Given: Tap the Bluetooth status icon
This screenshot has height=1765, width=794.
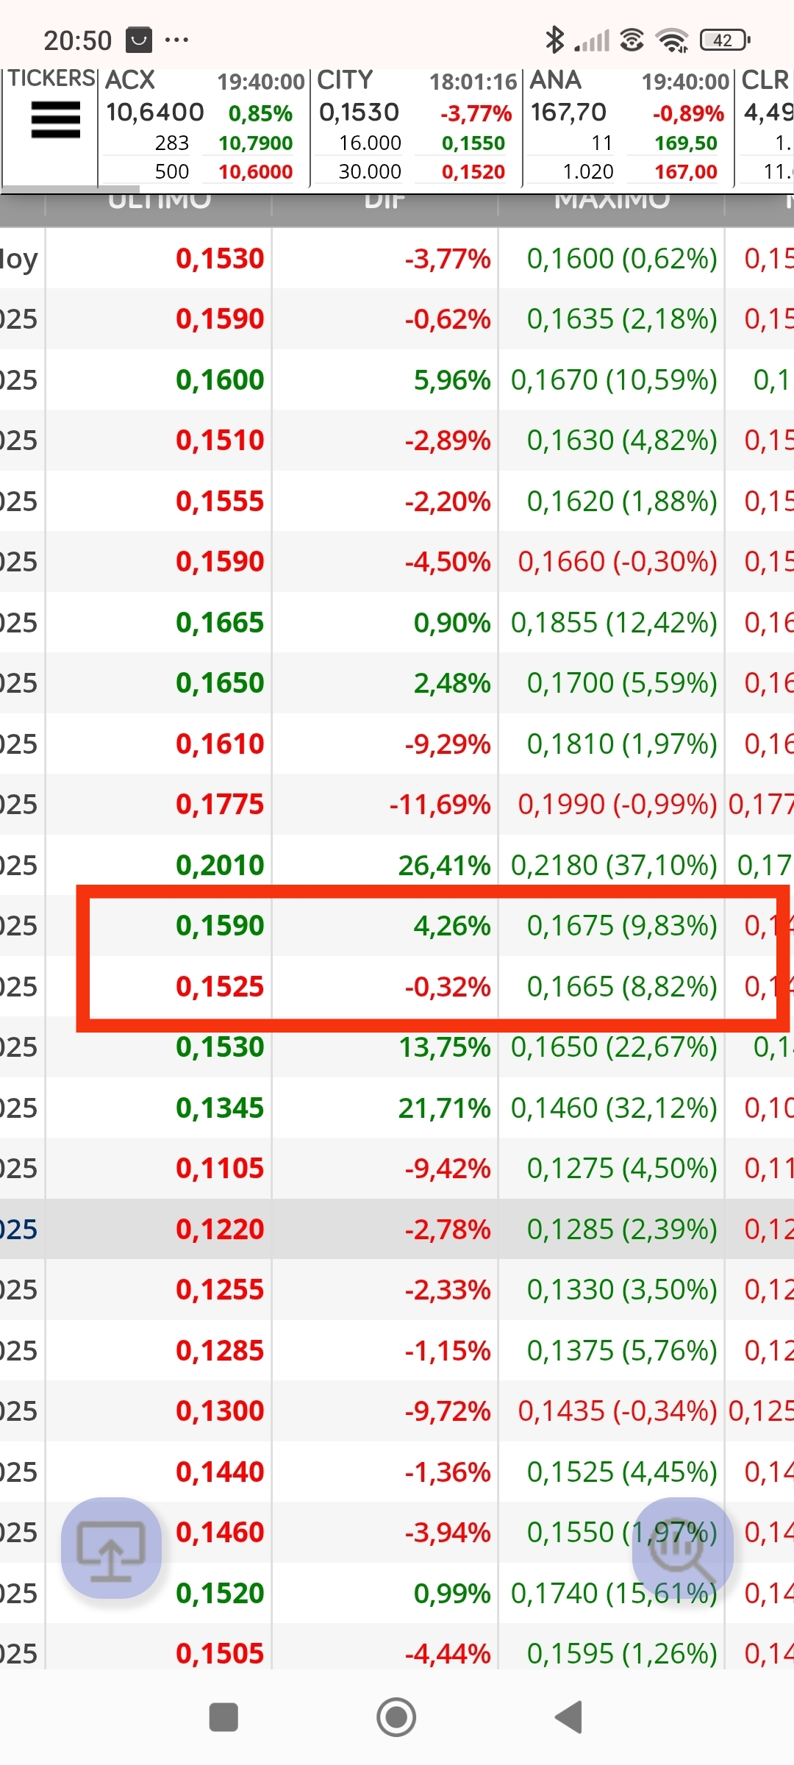Looking at the screenshot, I should [554, 40].
